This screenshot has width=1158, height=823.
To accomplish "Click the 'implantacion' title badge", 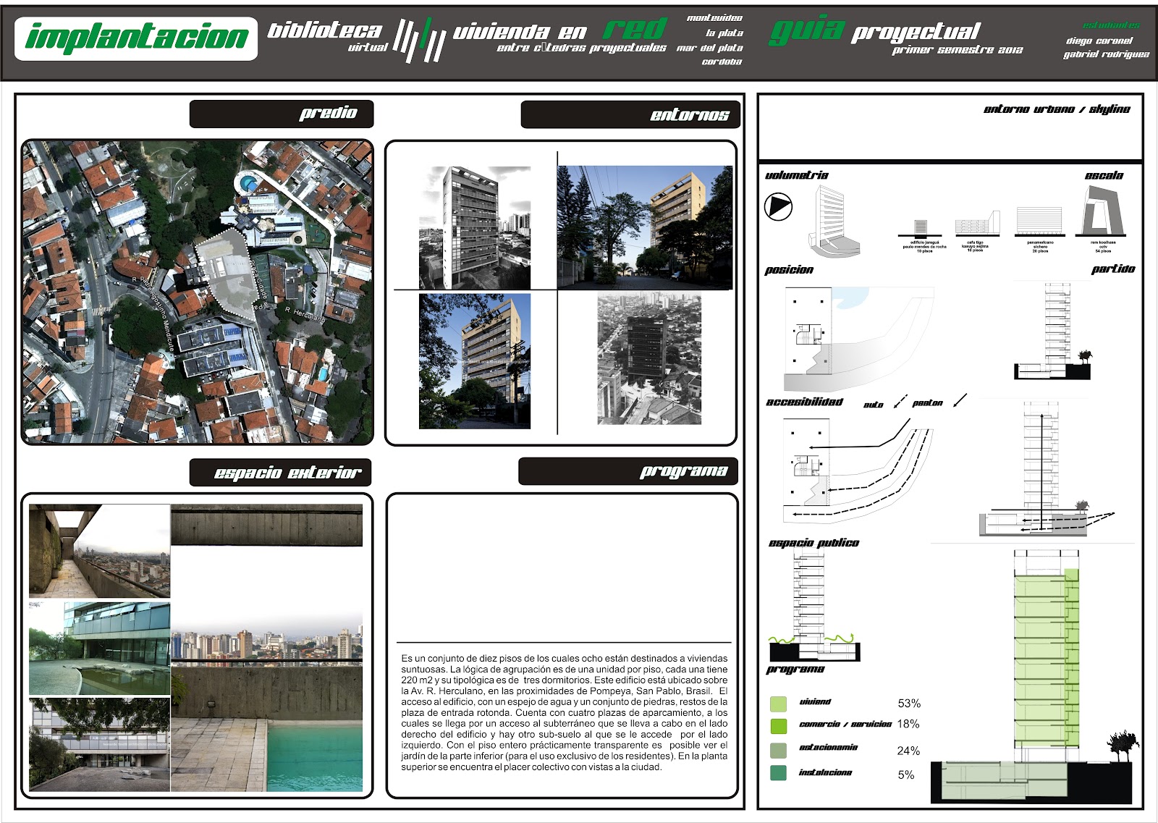I will 136,38.
